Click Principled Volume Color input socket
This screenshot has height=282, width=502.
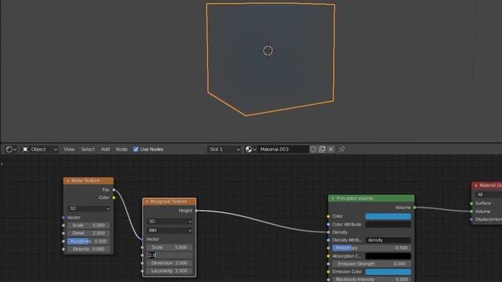point(329,216)
